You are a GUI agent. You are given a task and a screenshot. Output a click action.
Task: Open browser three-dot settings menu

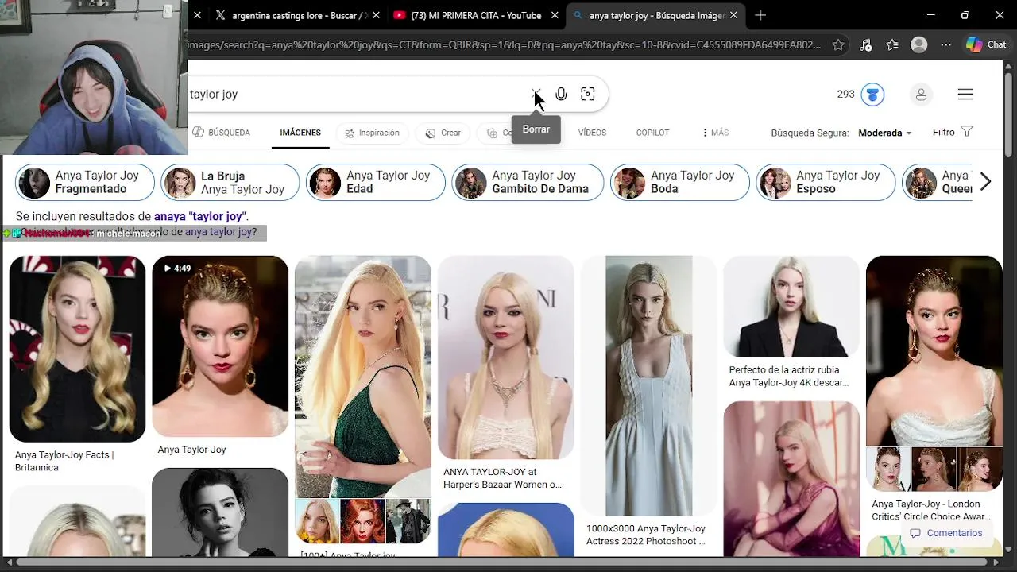pos(945,45)
